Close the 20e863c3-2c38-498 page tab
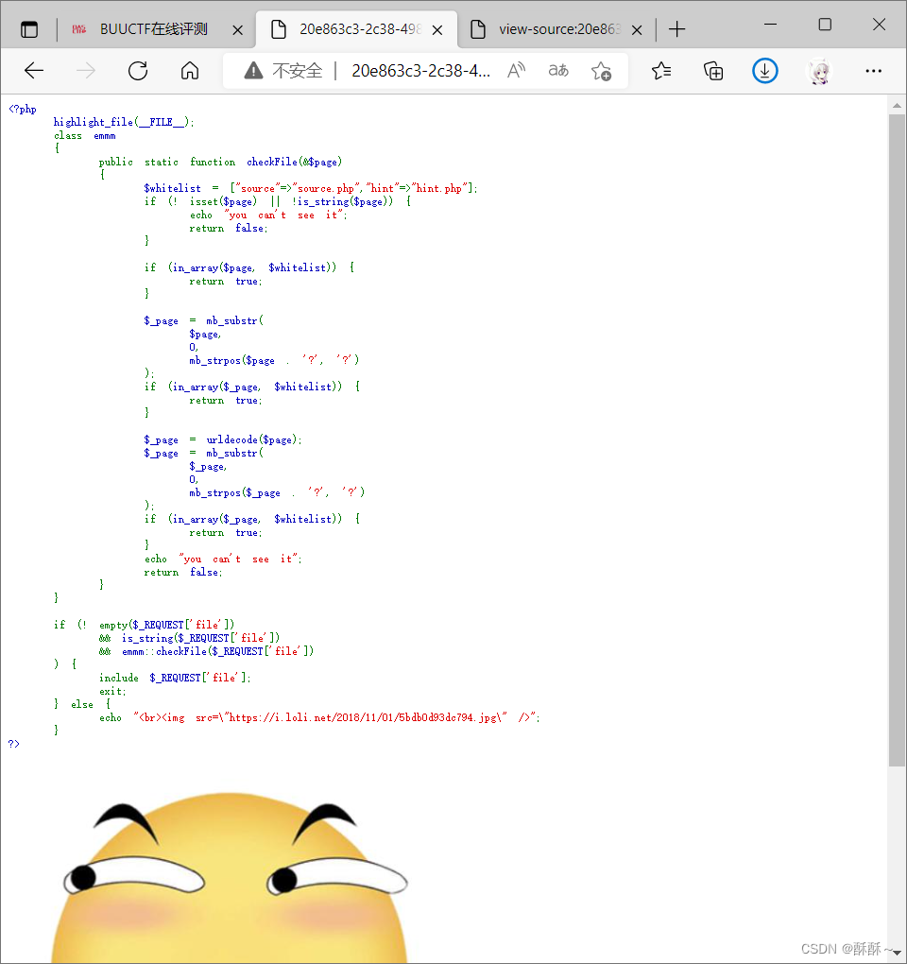The height and width of the screenshot is (964, 907). [x=436, y=29]
